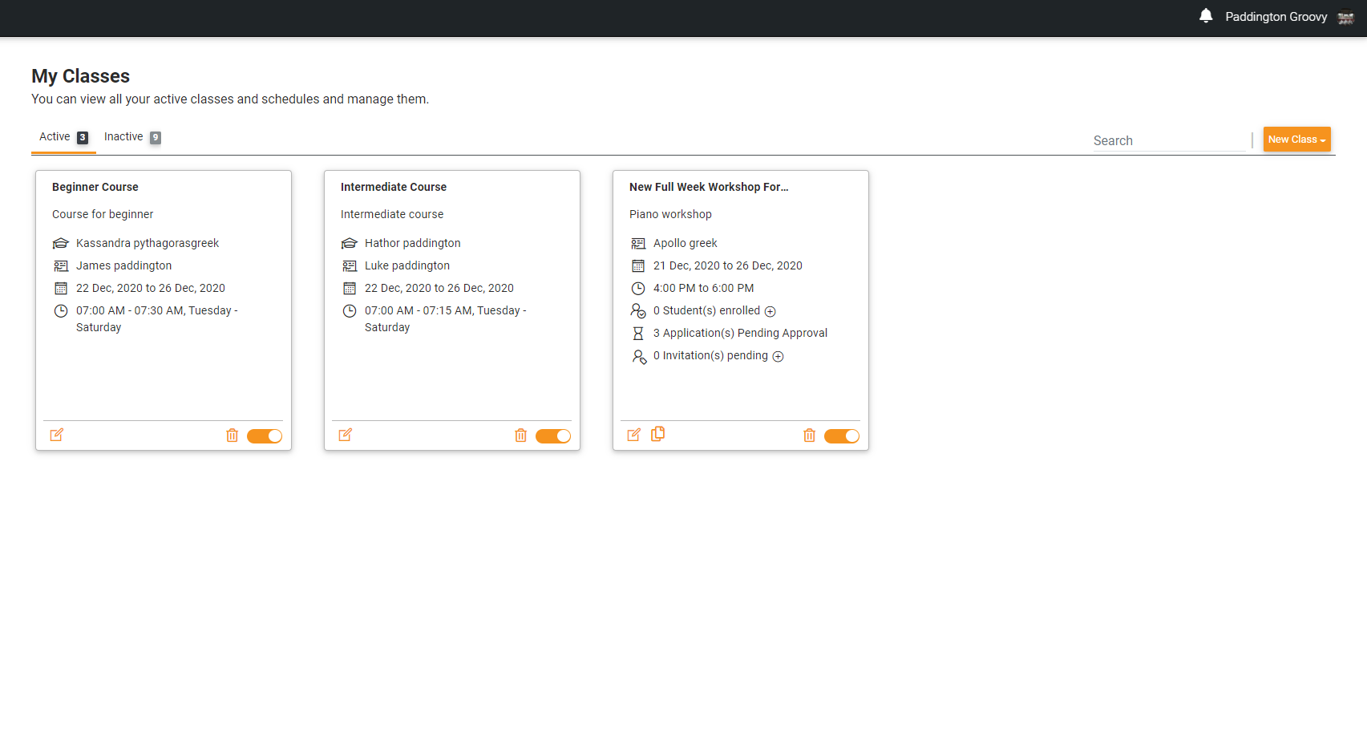Open the Paddington Groovy profile avatar

coord(1346,17)
